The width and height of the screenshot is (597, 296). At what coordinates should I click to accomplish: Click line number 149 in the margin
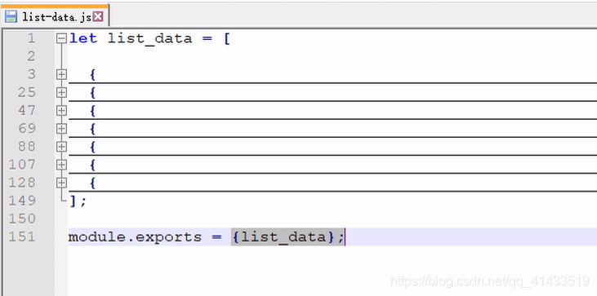pyautogui.click(x=22, y=201)
